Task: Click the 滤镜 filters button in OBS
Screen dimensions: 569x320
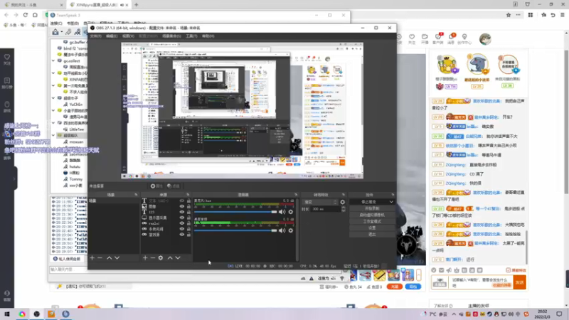Action: click(174, 186)
